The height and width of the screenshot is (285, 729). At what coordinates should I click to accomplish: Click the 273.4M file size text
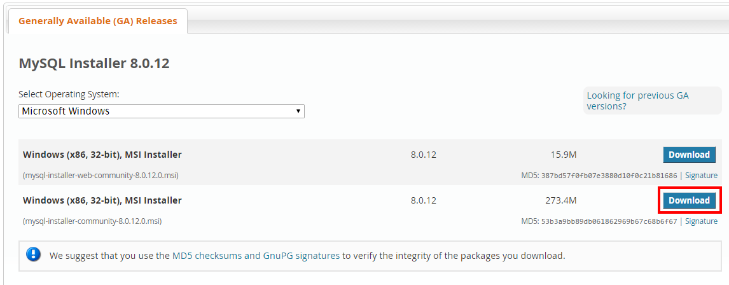[x=560, y=201]
